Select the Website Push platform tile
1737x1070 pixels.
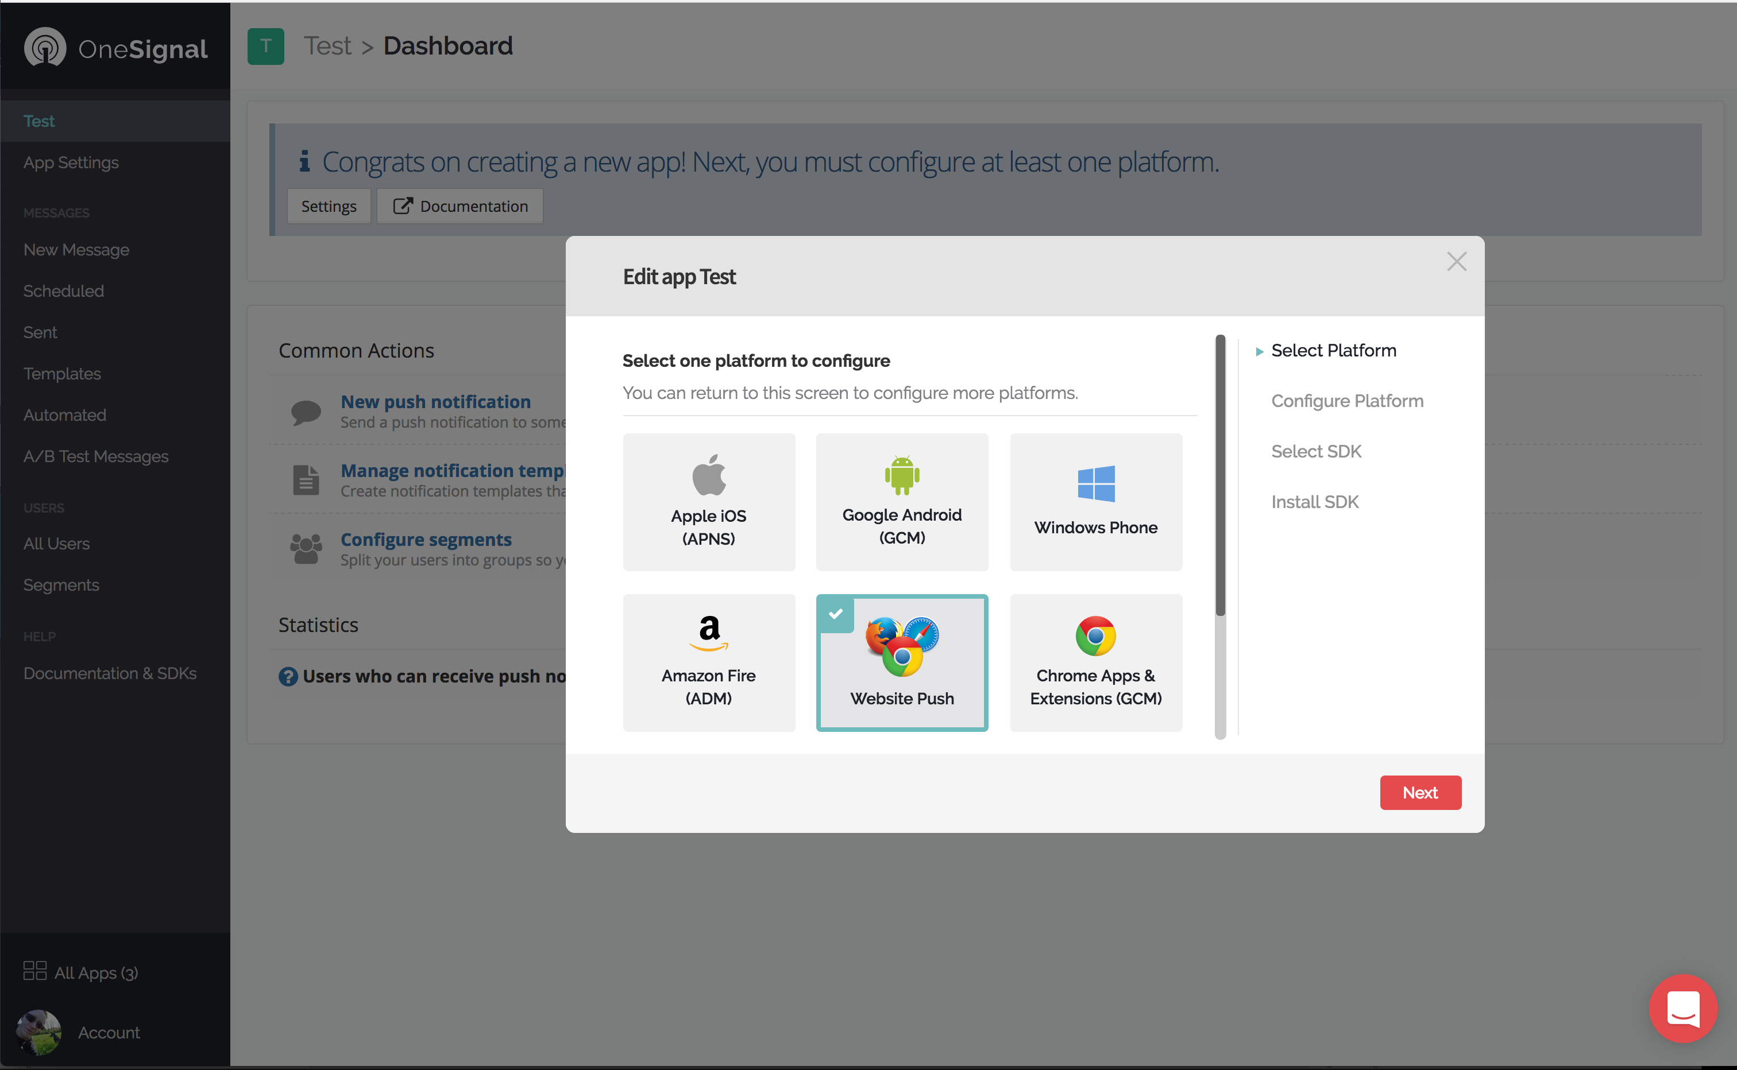click(x=901, y=663)
